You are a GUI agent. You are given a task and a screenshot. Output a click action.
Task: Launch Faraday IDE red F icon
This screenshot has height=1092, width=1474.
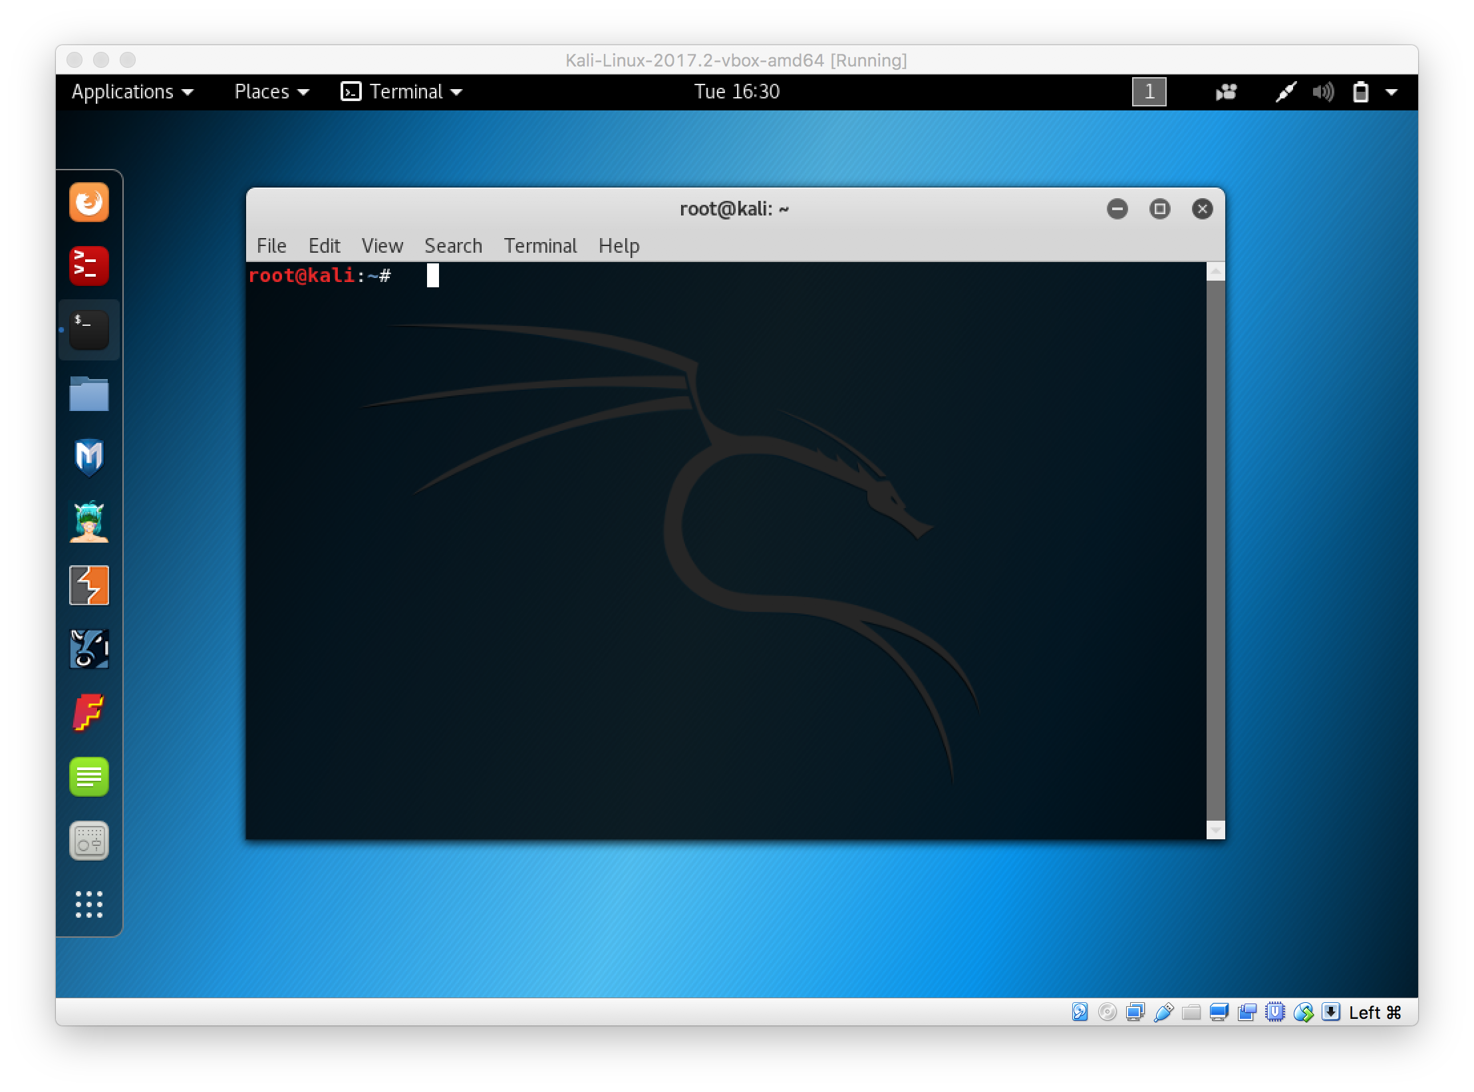pos(88,713)
